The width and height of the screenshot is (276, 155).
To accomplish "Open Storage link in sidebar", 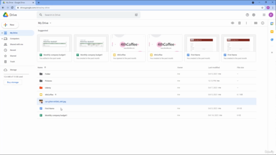I will (13, 70).
